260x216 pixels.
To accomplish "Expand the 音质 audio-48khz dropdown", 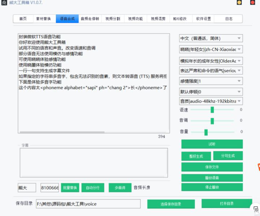I will [x=211, y=101].
